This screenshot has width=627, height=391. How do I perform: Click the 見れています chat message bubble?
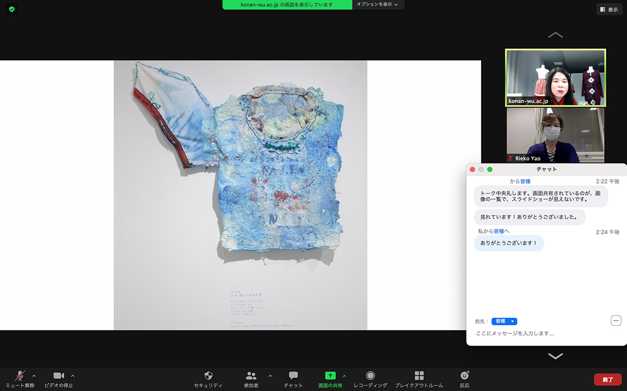point(530,217)
